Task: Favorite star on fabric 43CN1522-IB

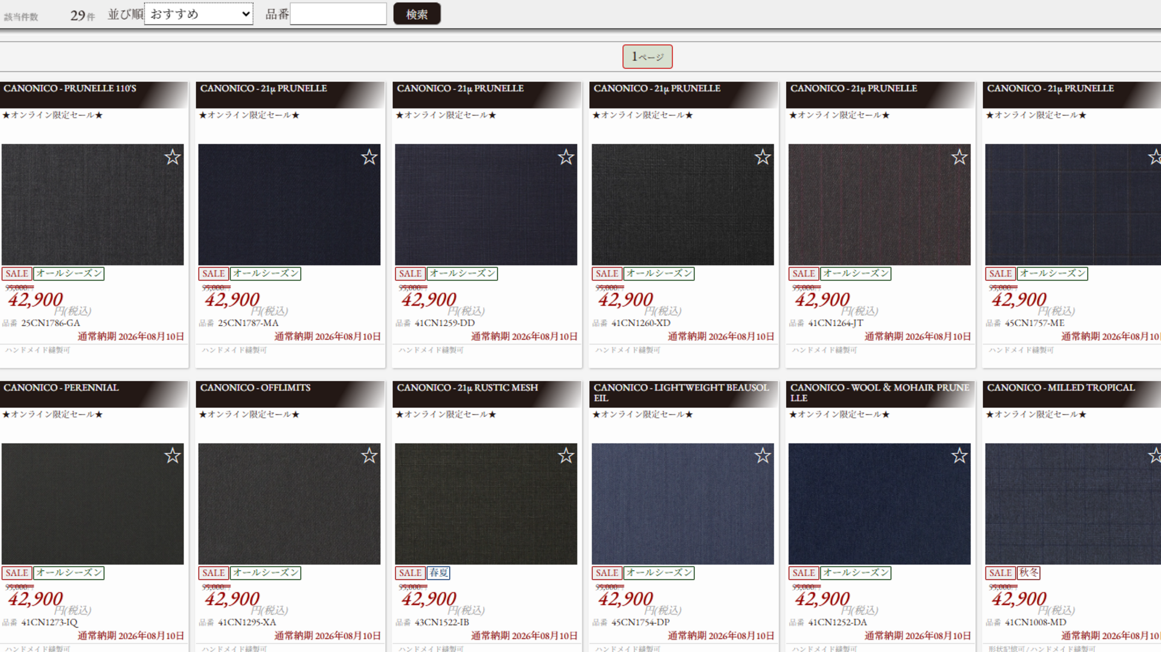Action: pos(566,456)
